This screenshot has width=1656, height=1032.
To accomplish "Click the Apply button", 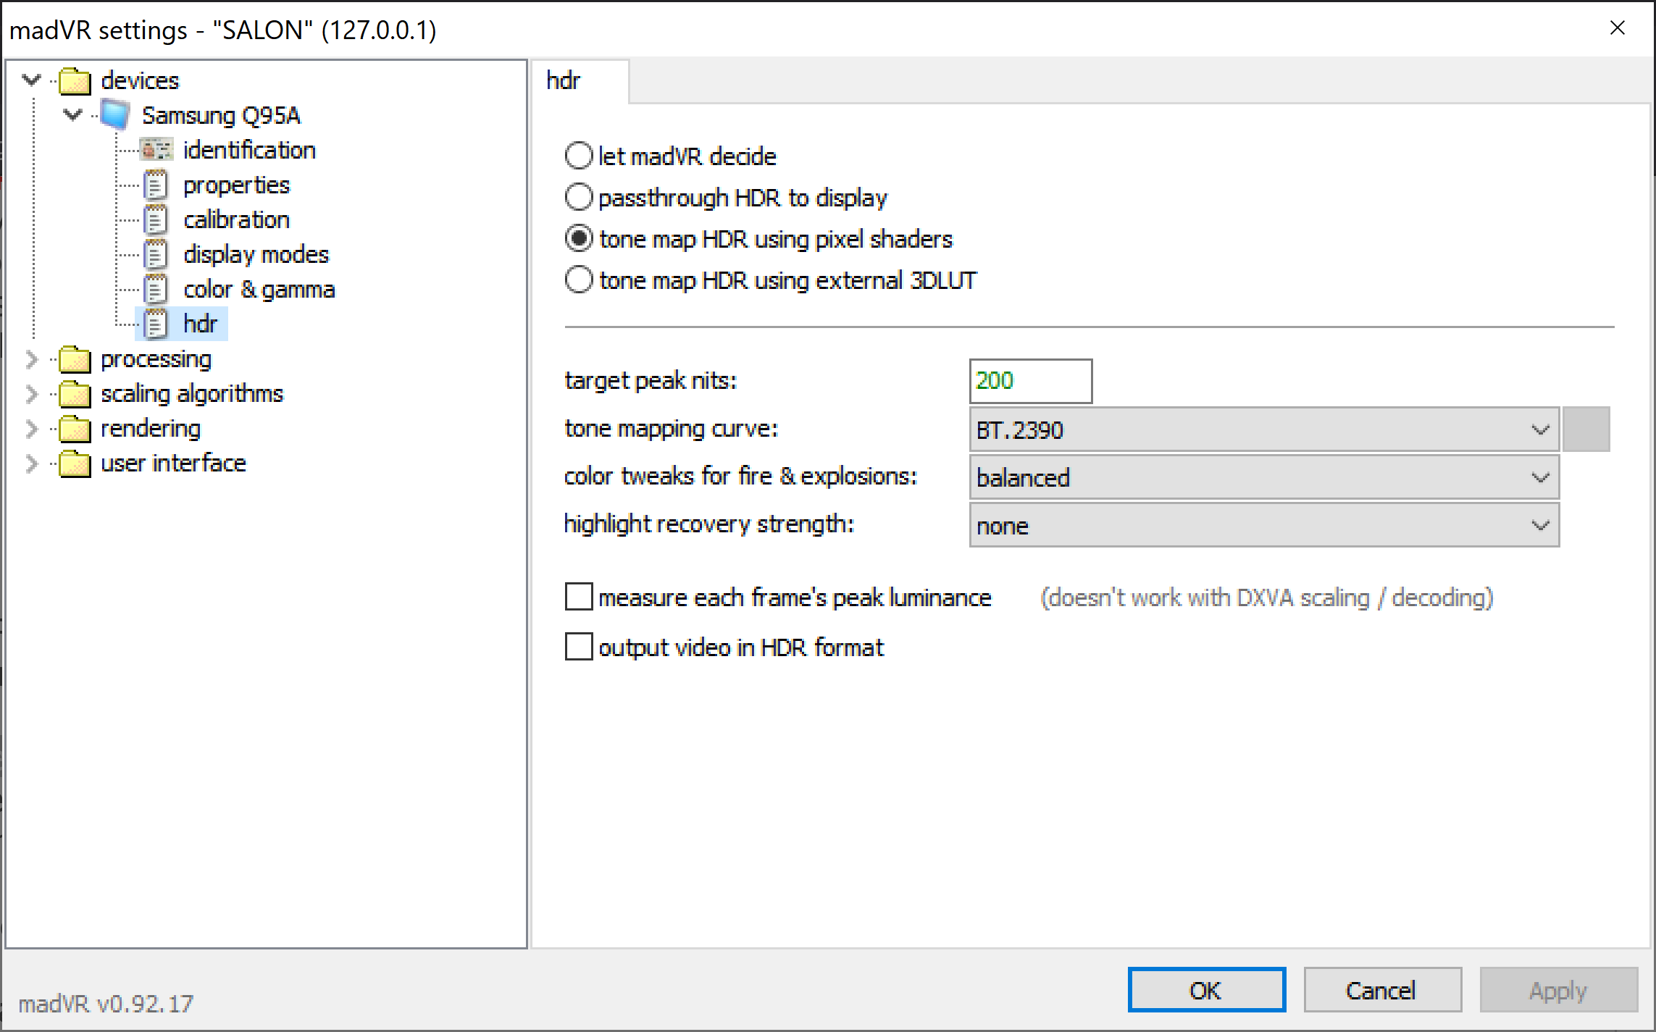I will click(1558, 990).
